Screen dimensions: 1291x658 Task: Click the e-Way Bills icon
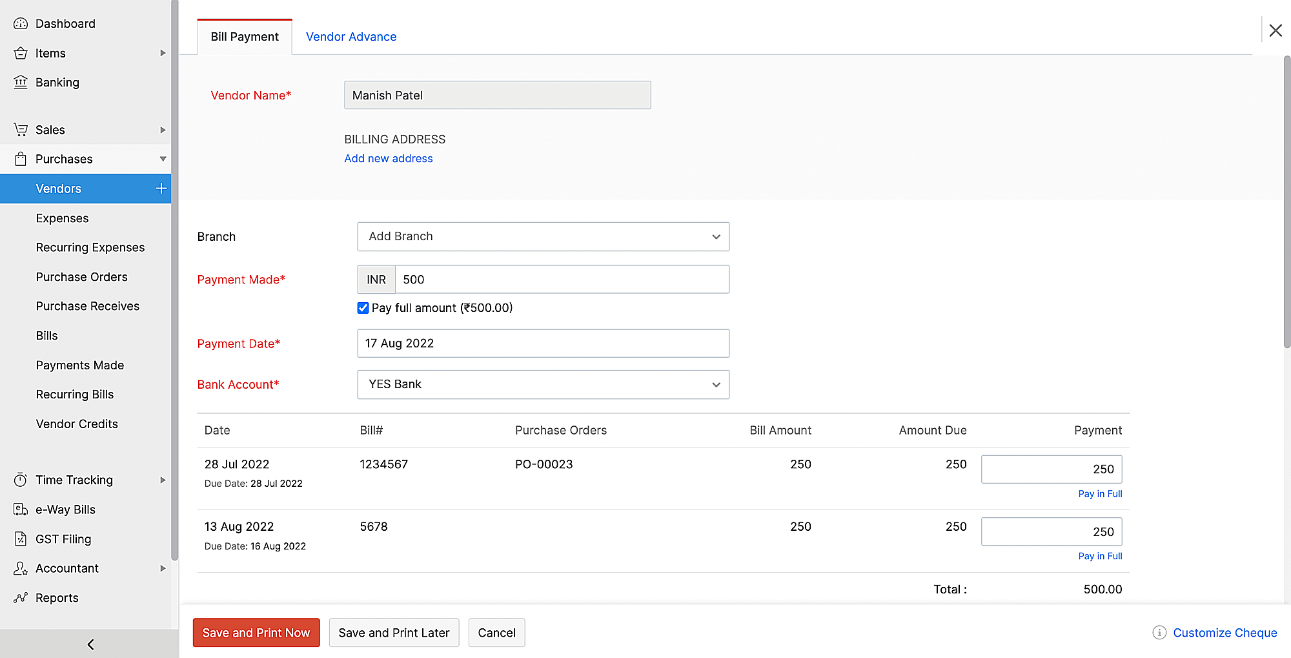click(21, 509)
